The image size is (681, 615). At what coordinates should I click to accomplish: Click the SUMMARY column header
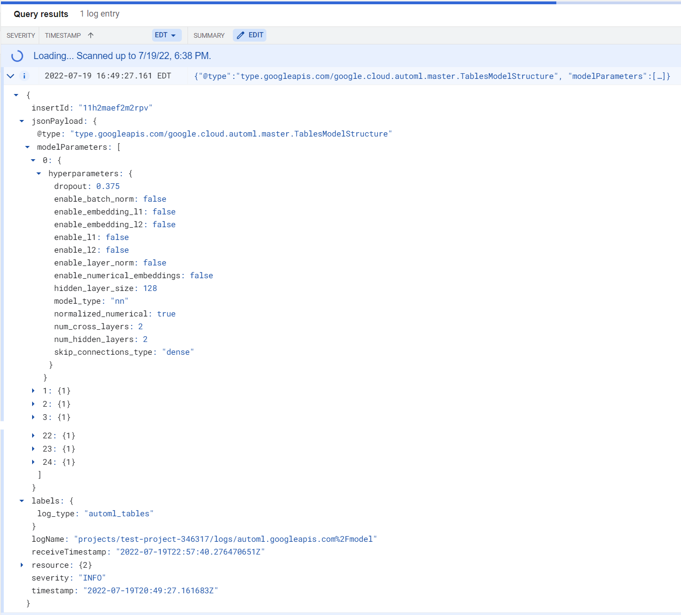[208, 35]
